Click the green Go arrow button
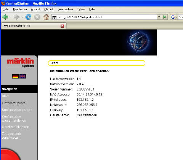 (165, 17)
